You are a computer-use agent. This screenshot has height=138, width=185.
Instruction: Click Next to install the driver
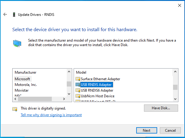(x=147, y=130)
